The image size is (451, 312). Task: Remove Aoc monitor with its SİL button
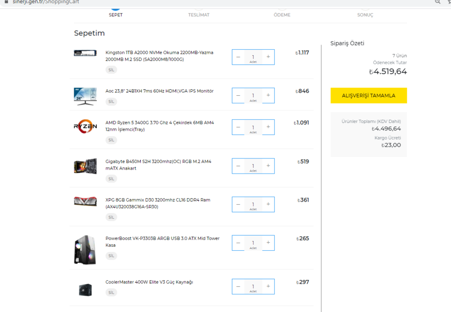[111, 101]
